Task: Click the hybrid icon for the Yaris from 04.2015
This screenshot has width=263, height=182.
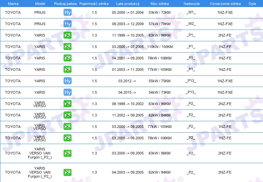Action: [67, 92]
